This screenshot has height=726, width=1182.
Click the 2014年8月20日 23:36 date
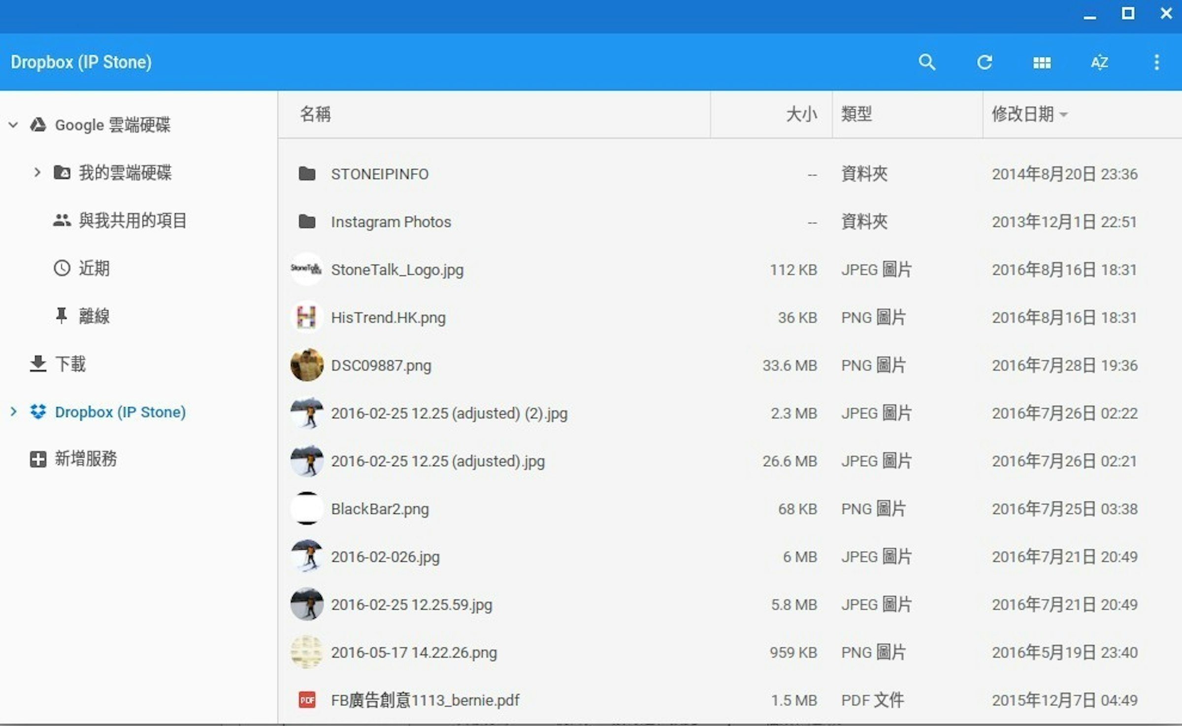[1065, 174]
